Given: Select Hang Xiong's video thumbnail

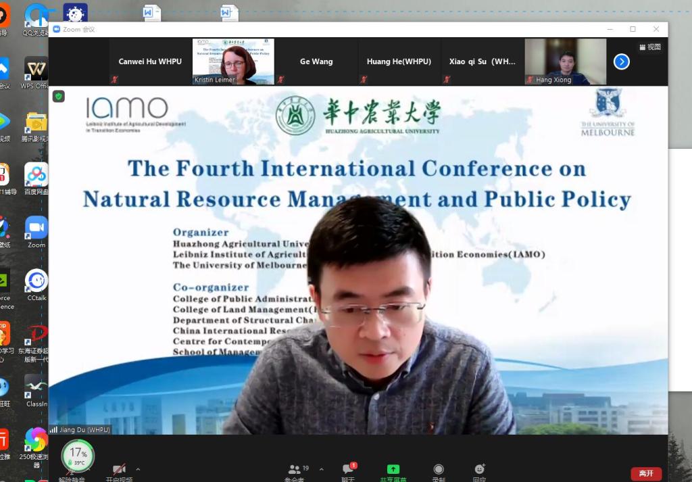Looking at the screenshot, I should 565,62.
